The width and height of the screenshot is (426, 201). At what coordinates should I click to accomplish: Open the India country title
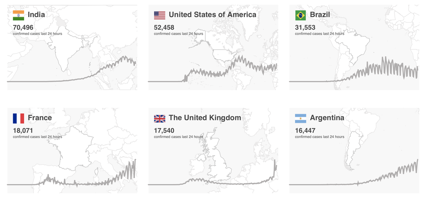(36, 15)
